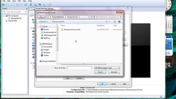Open the Tabs menu
The width and height of the screenshot is (176, 99).
(24, 1)
